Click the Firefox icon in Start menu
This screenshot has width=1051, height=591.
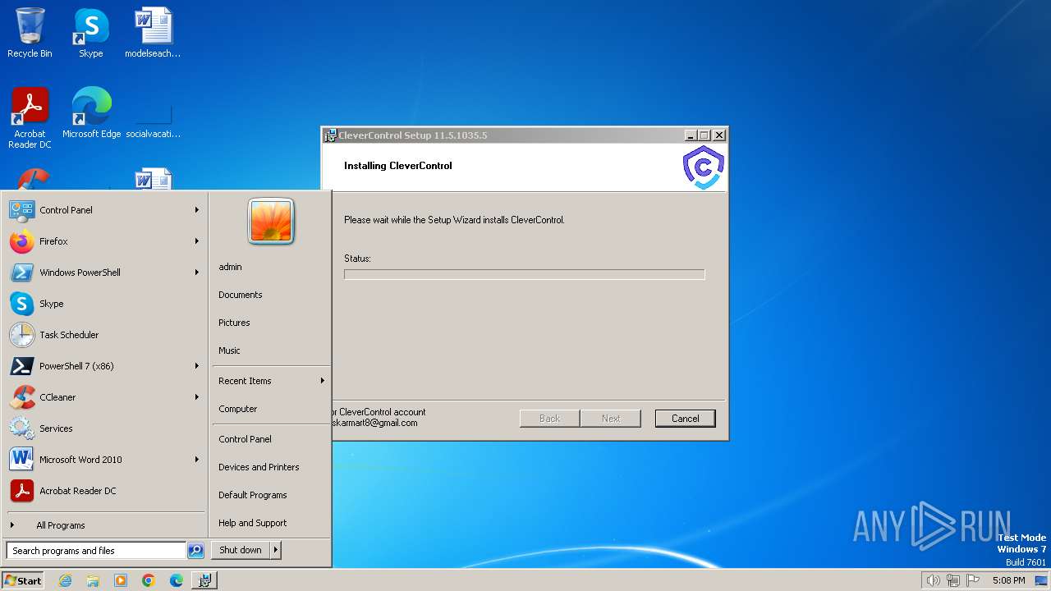pyautogui.click(x=21, y=241)
